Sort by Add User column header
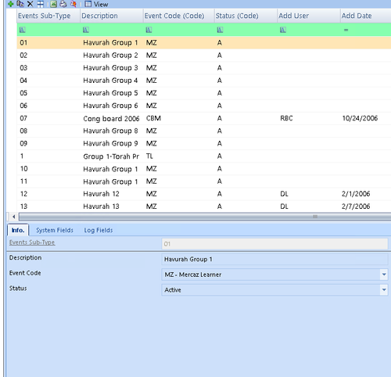The width and height of the screenshot is (391, 377). [x=309, y=16]
